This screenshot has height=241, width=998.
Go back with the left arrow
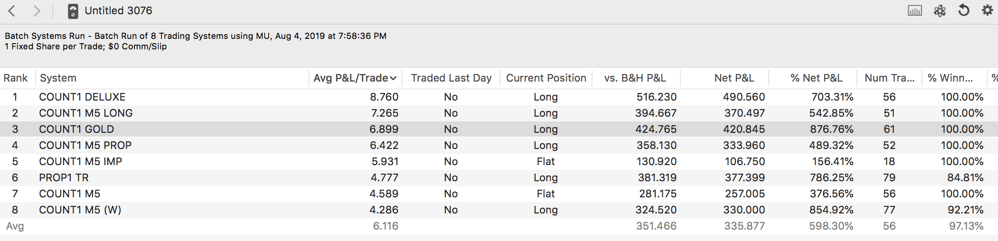(12, 11)
